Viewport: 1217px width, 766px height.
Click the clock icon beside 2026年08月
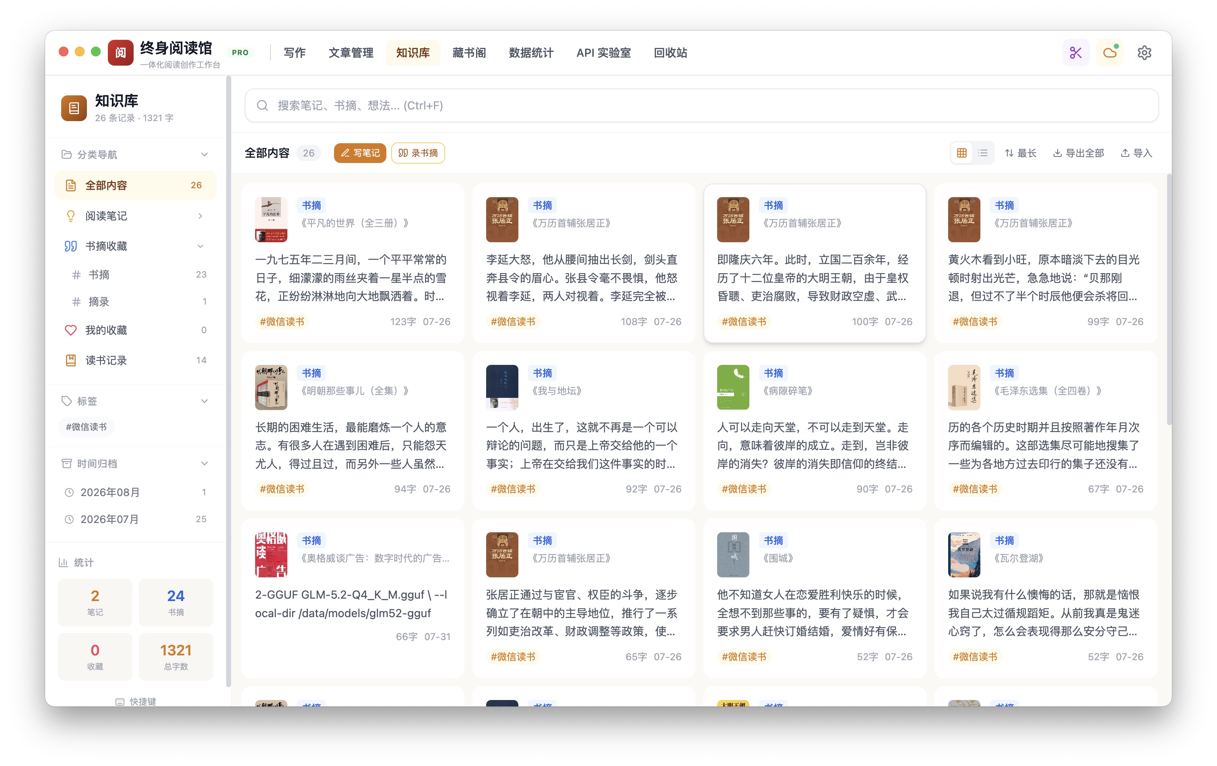click(x=69, y=492)
